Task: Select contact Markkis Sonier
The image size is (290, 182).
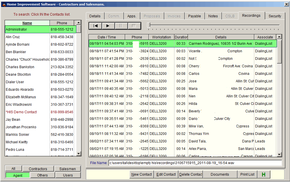Action: [x=41, y=134]
